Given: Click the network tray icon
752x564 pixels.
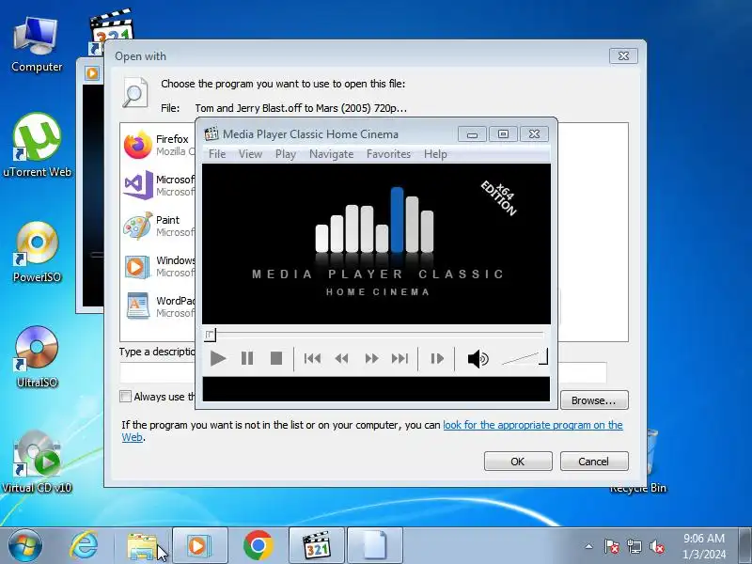Looking at the screenshot, I should click(634, 546).
